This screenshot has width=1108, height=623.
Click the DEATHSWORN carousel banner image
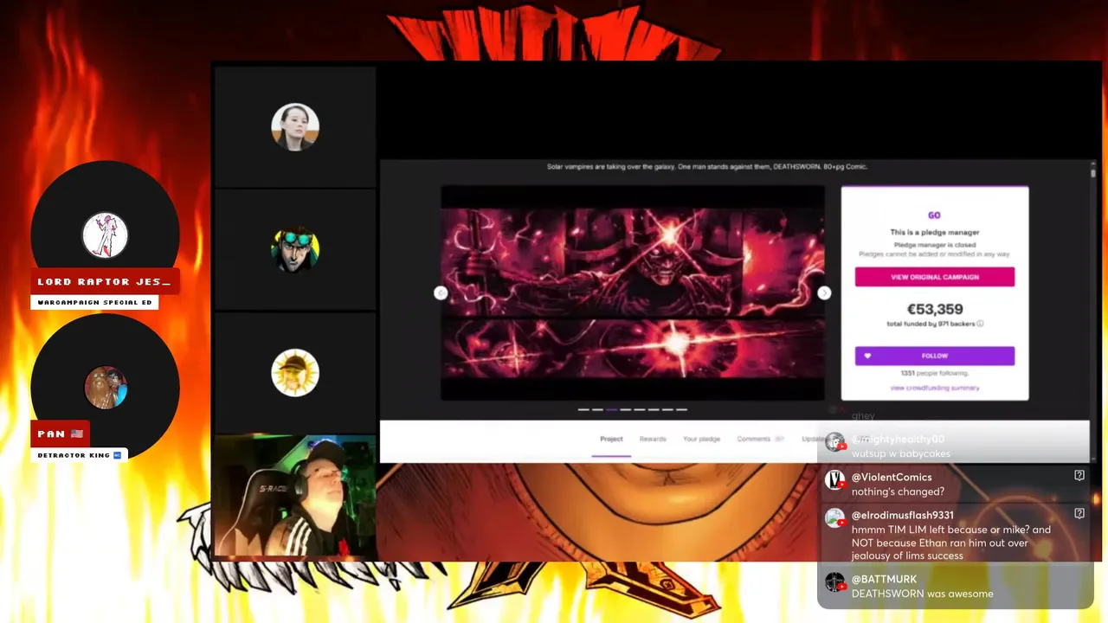pos(633,293)
